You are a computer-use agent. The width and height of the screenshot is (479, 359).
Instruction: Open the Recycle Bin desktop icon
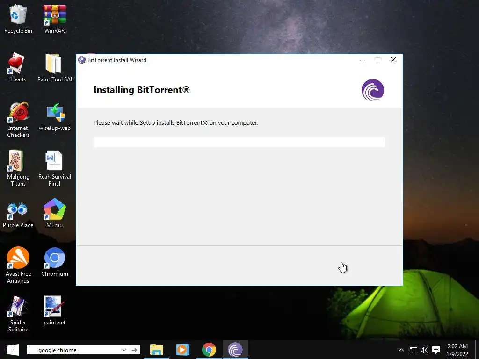18,19
